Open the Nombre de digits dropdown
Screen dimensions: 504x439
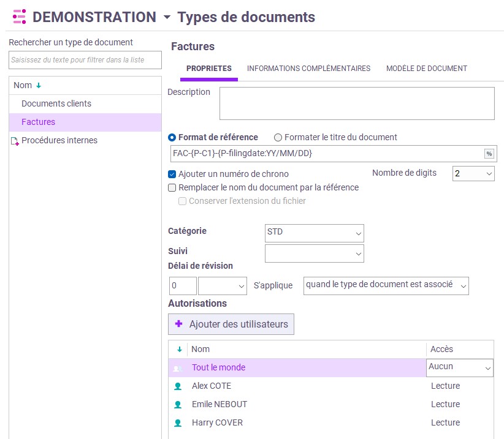[473, 174]
